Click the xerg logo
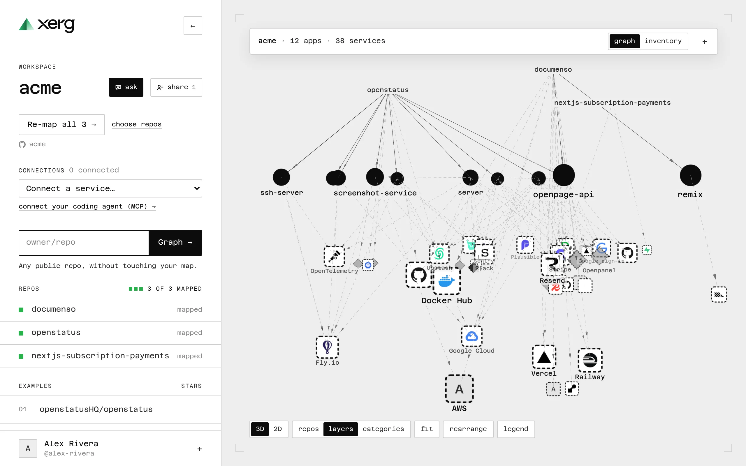The height and width of the screenshot is (466, 746). [x=47, y=25]
